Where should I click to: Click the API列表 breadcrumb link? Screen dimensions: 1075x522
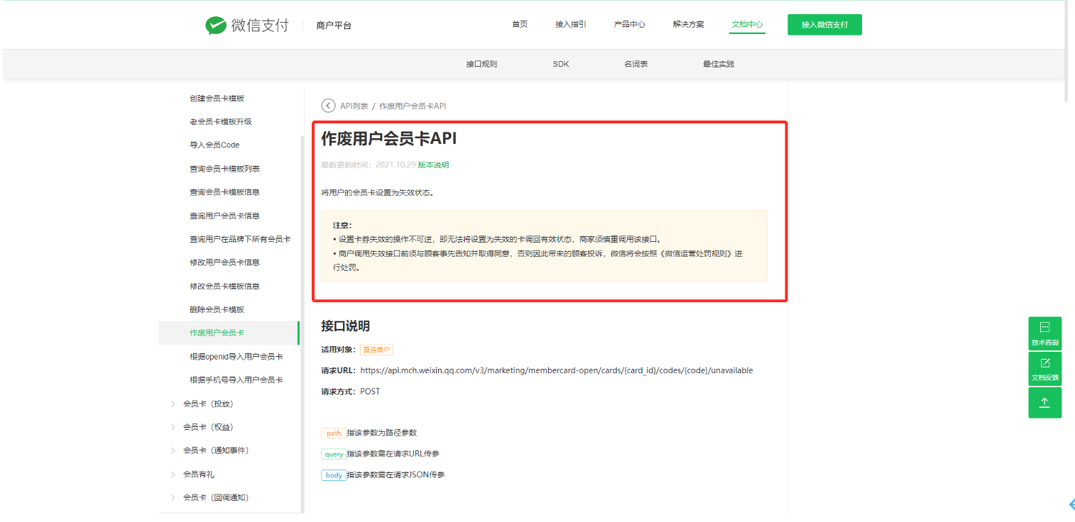pyautogui.click(x=354, y=106)
